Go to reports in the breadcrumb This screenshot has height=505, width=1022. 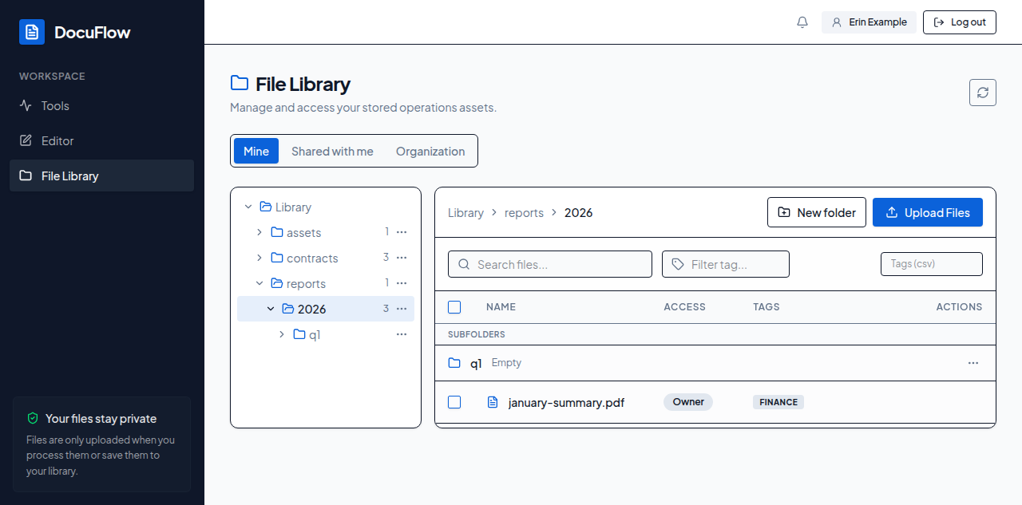coord(524,212)
